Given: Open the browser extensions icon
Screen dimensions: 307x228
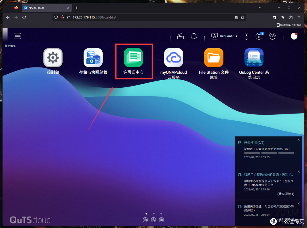Looking at the screenshot, I should point(291,17).
